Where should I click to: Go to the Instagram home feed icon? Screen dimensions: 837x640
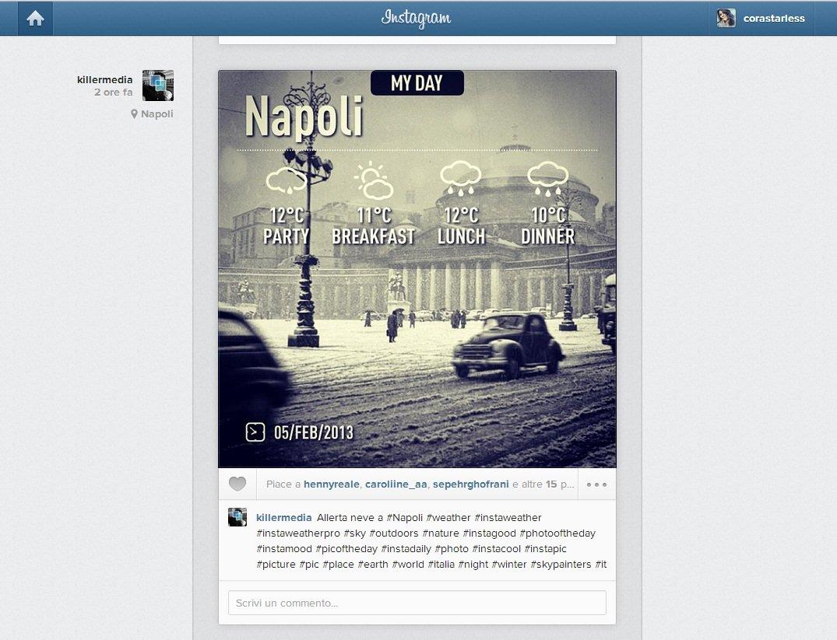(35, 19)
